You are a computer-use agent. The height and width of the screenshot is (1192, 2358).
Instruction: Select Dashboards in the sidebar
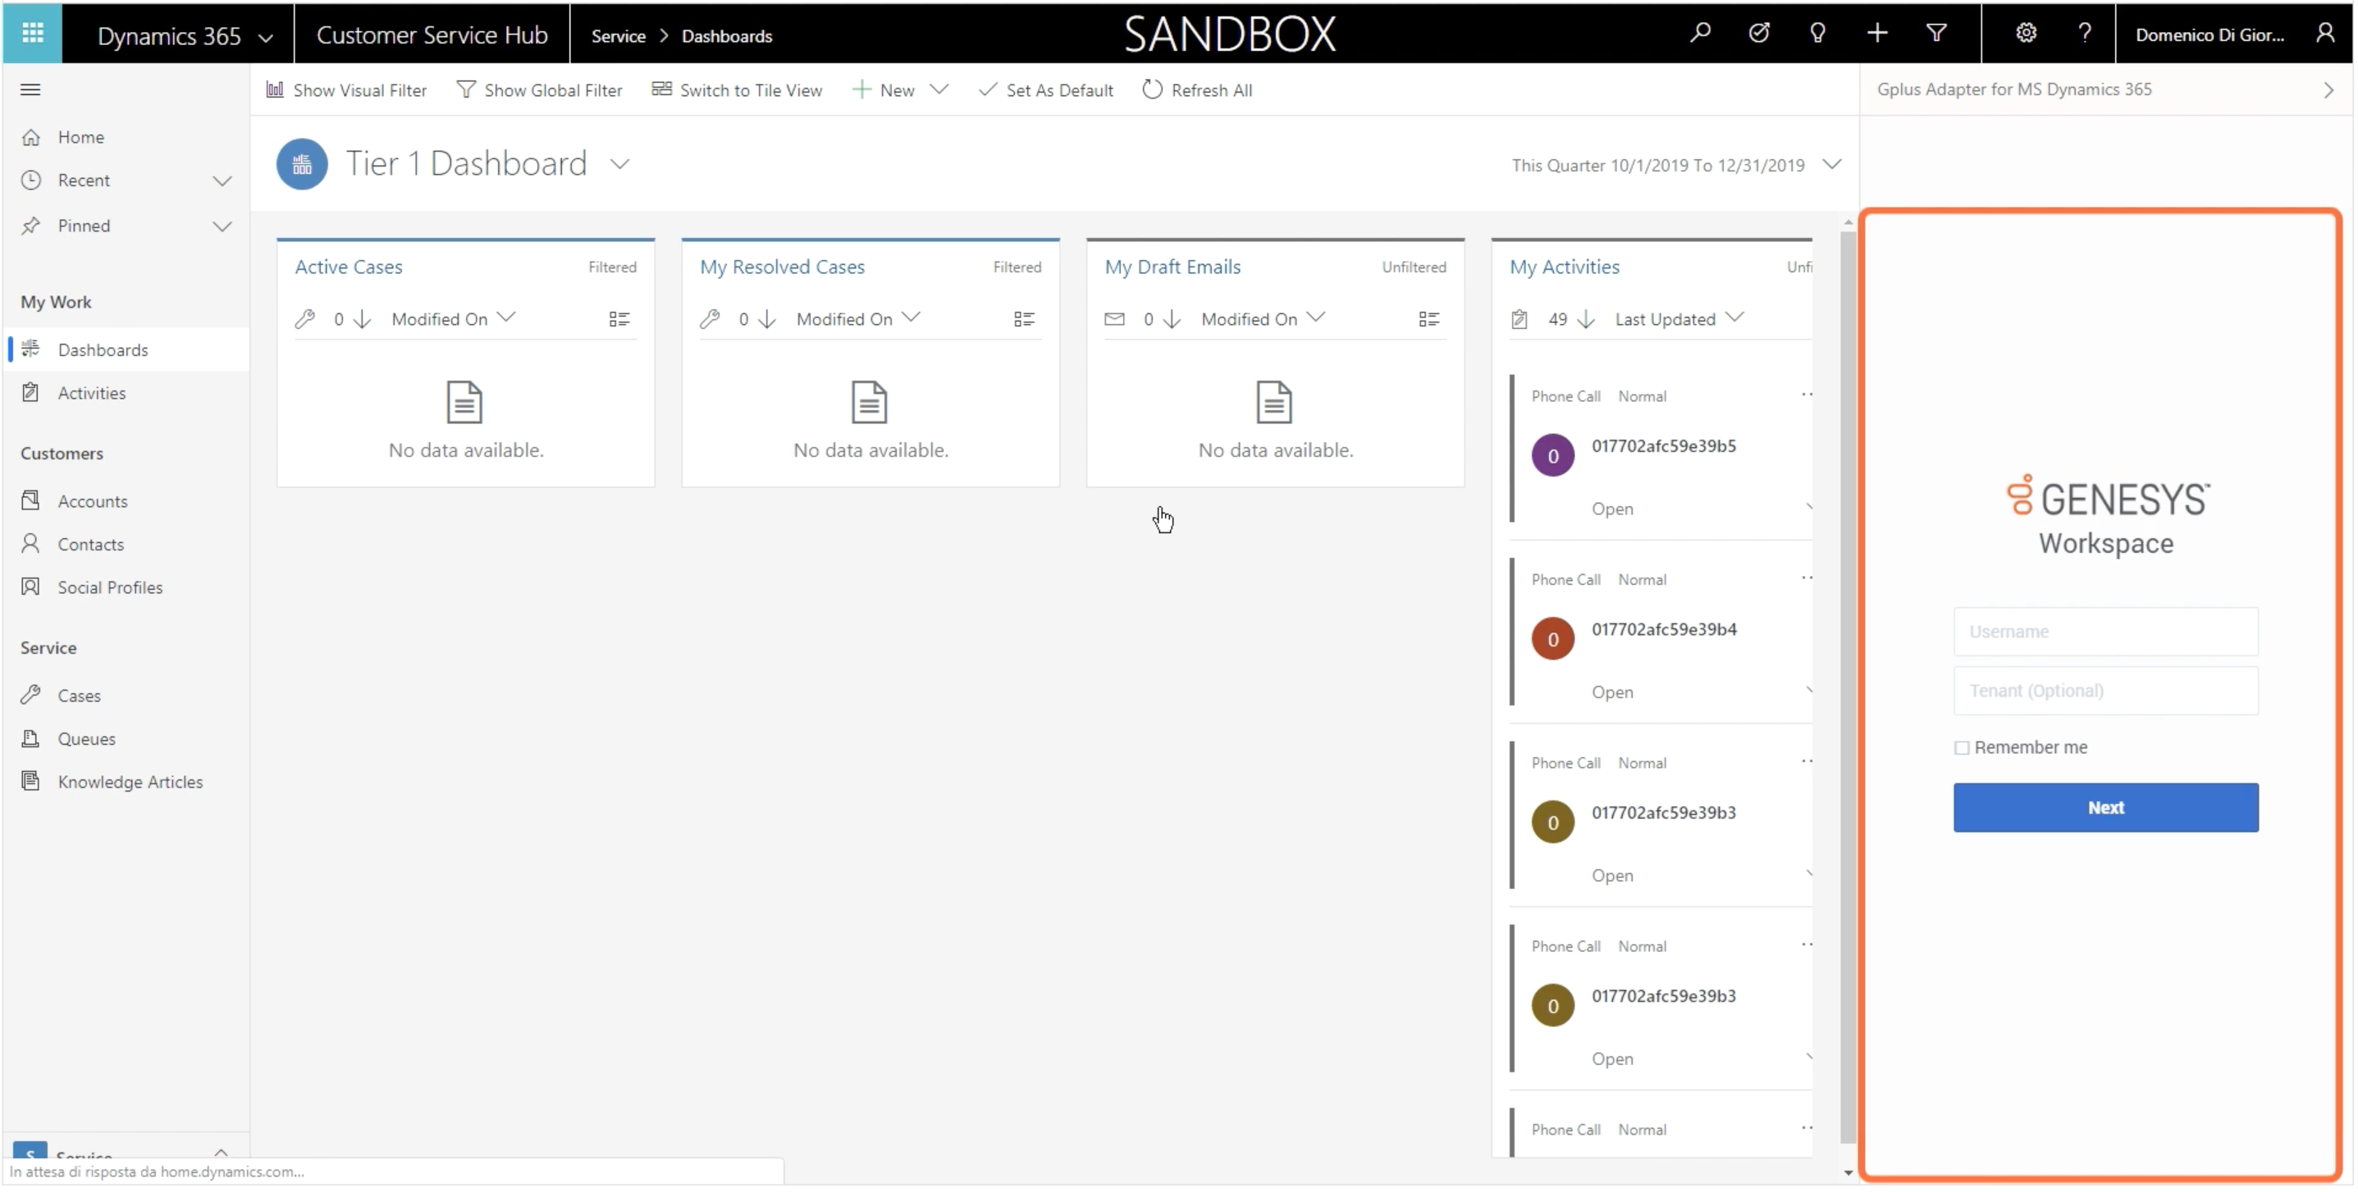[126, 349]
